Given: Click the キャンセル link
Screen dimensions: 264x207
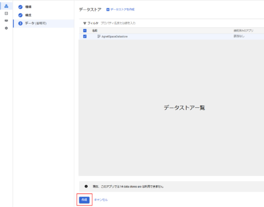Looking at the screenshot, I should point(101,200).
